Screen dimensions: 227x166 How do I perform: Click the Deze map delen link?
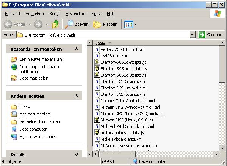(34, 78)
